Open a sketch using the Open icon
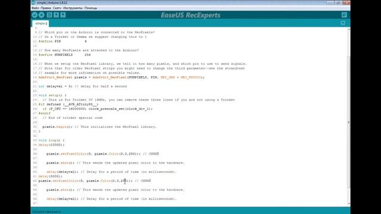This screenshot has width=381, height=214. point(56,15)
